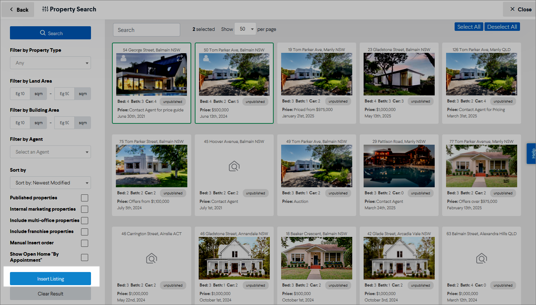Viewport: 536px width, 305px height.
Task: Change the per page count dropdown showing 50
Action: tap(245, 29)
